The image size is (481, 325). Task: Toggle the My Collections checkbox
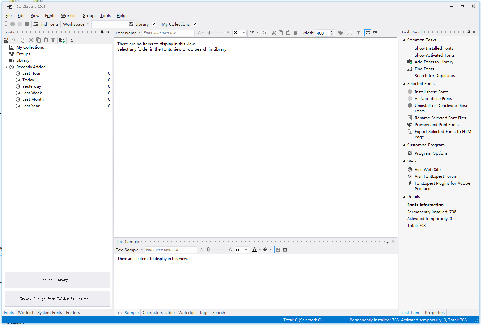[x=195, y=24]
